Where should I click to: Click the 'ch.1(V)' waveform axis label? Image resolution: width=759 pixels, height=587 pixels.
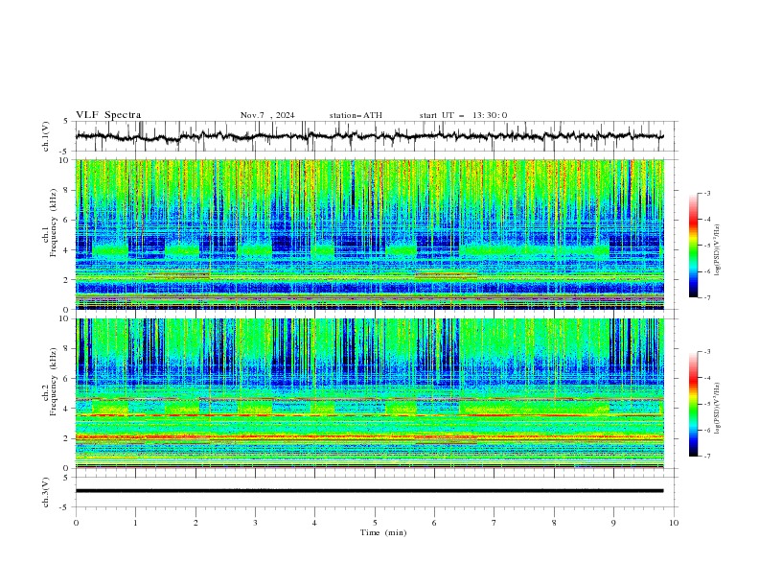pos(46,136)
